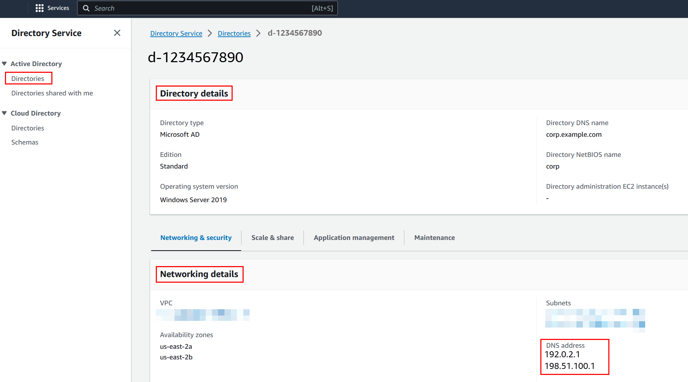This screenshot has height=382, width=688.
Task: Click the Services grid icon top-left
Action: pos(40,8)
